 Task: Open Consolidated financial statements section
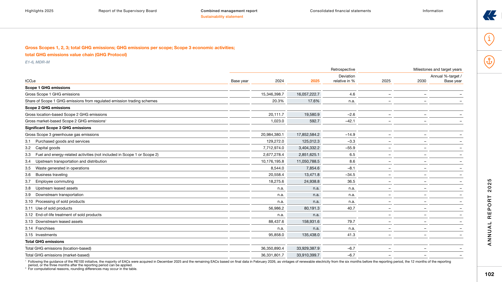340,11
